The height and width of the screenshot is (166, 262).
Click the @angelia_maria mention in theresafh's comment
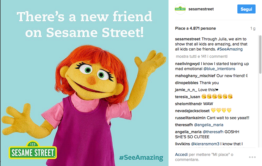[209, 125]
